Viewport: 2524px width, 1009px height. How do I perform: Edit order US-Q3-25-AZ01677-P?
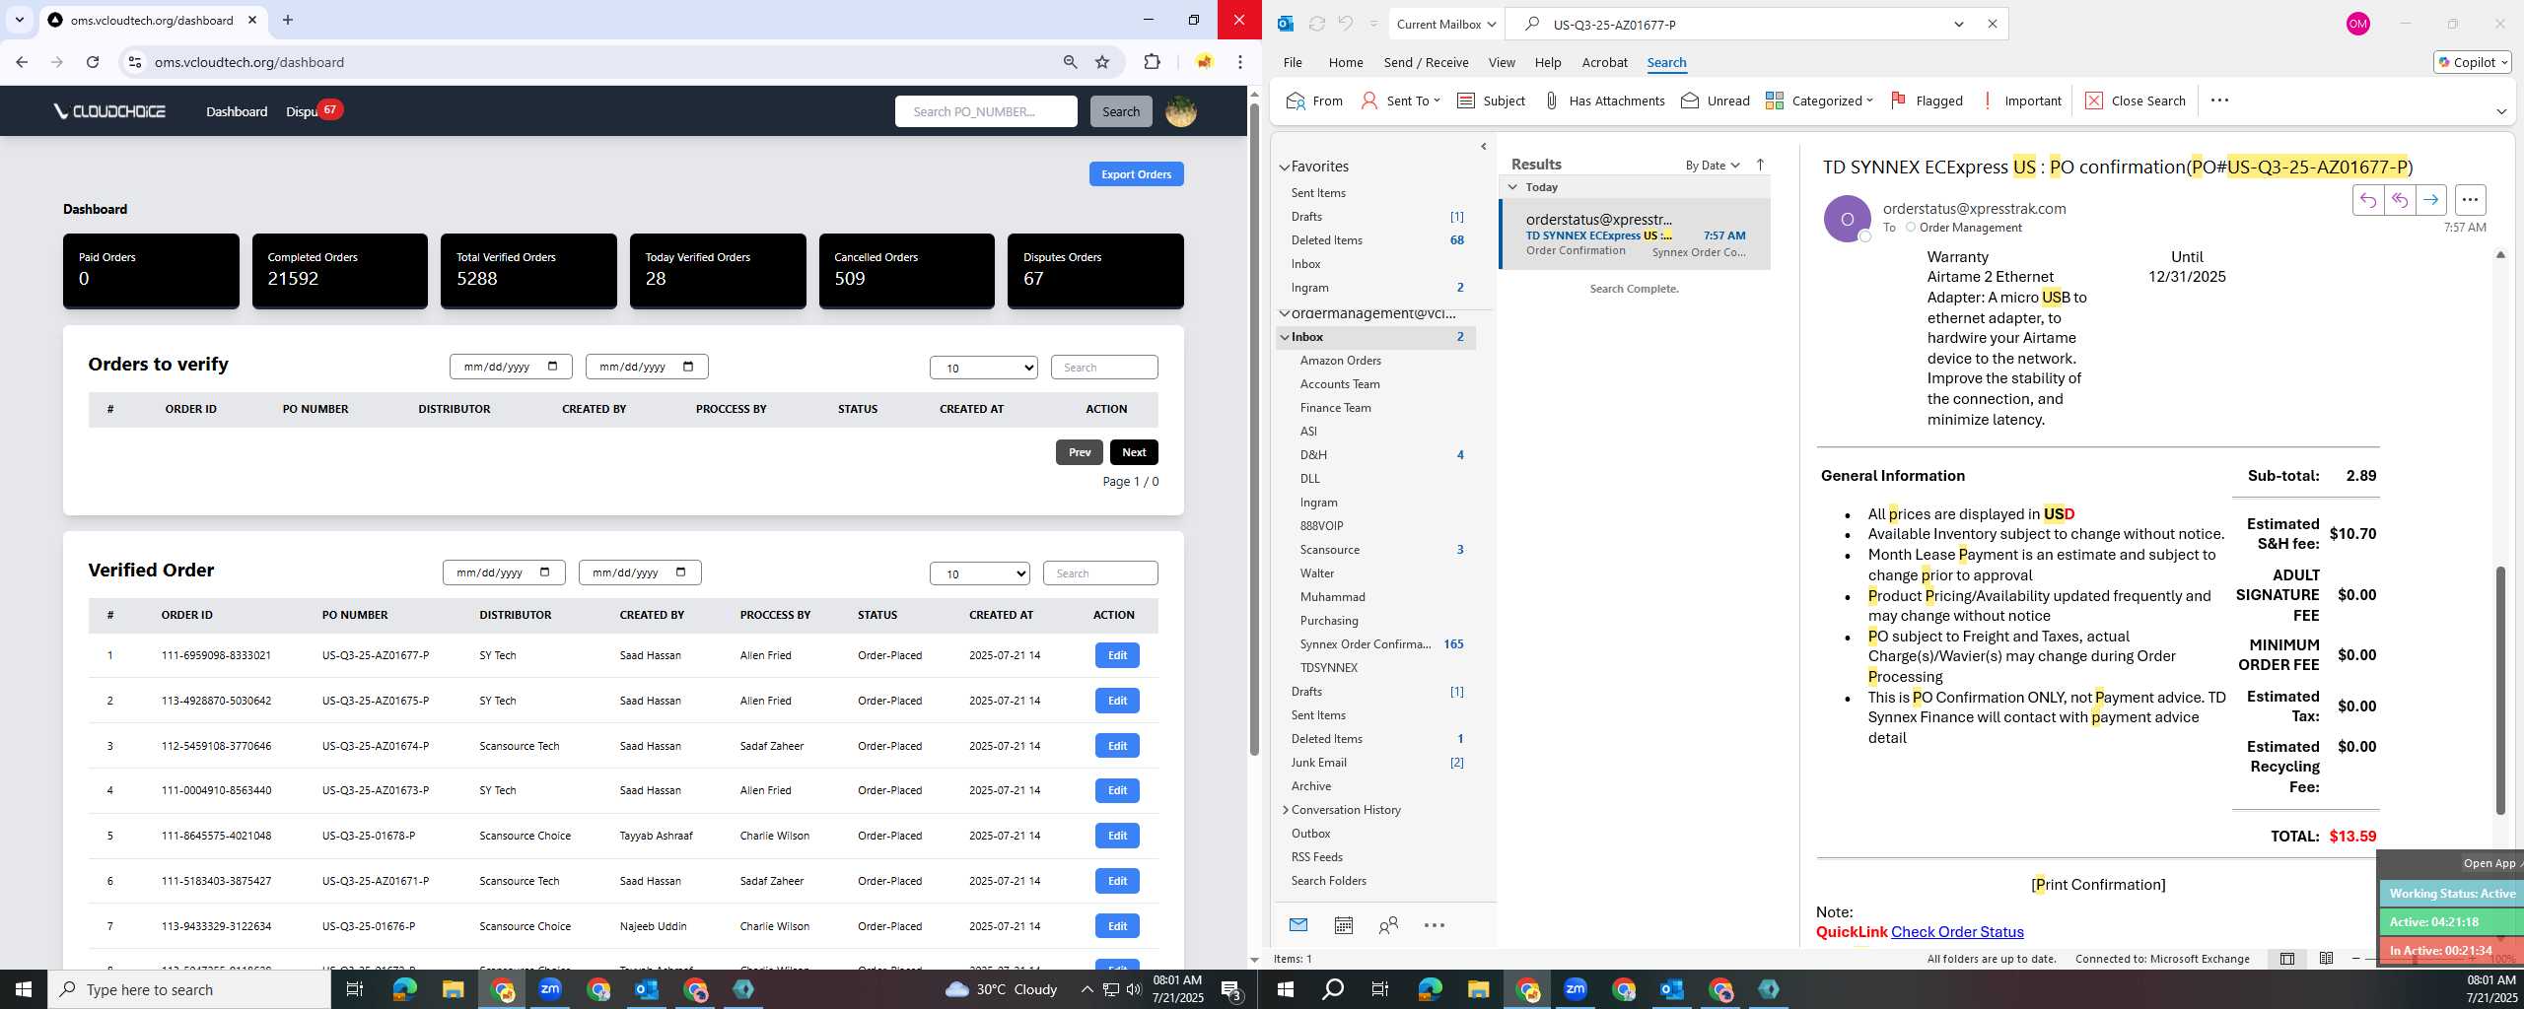pyautogui.click(x=1117, y=655)
